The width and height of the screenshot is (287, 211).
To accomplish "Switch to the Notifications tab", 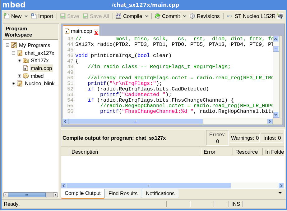I will (x=160, y=193).
